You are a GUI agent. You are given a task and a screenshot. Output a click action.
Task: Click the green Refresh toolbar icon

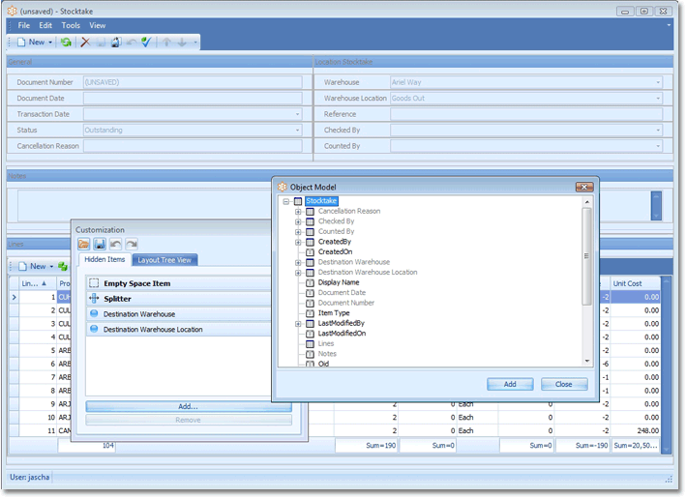coord(66,43)
